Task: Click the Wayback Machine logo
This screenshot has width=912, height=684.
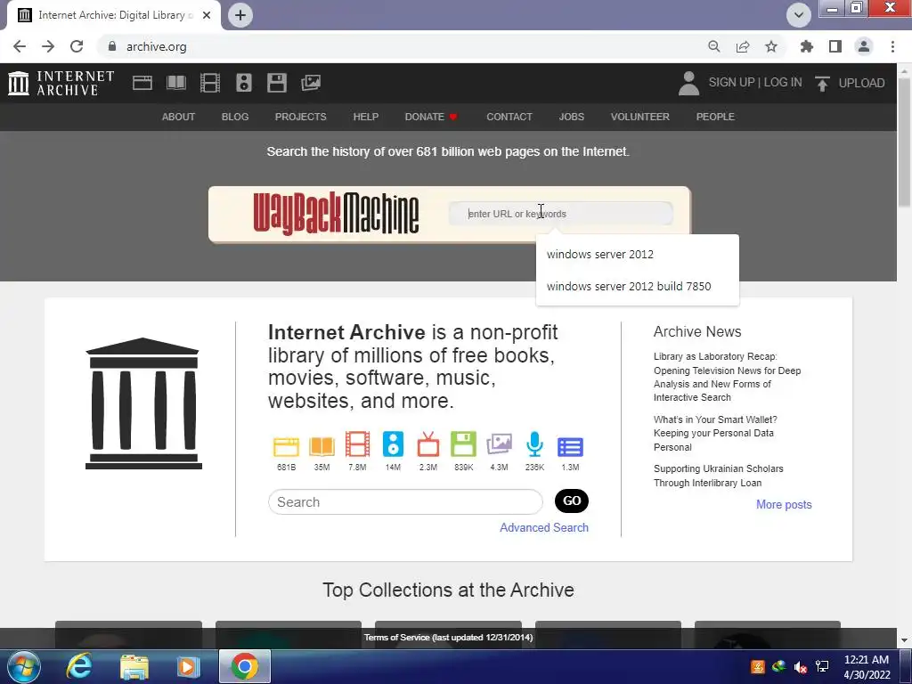Action: pos(336,214)
